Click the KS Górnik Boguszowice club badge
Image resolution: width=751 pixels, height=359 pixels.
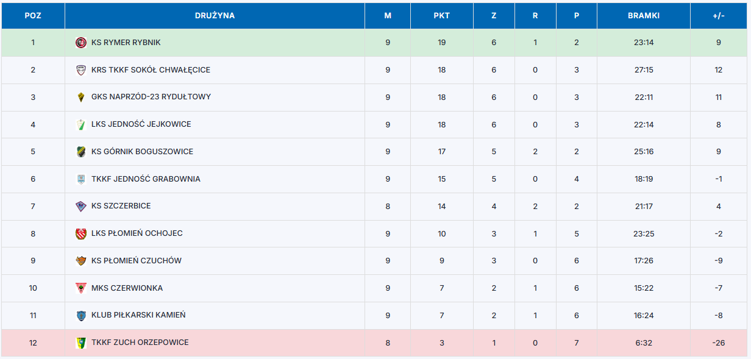[x=81, y=152]
